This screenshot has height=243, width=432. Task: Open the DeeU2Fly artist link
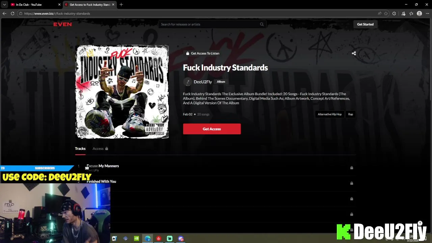[x=203, y=82]
